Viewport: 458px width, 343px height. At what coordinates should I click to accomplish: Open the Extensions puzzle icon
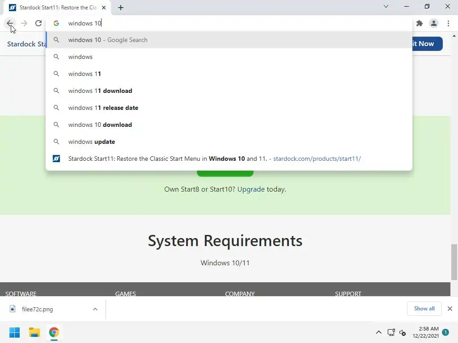(x=420, y=23)
